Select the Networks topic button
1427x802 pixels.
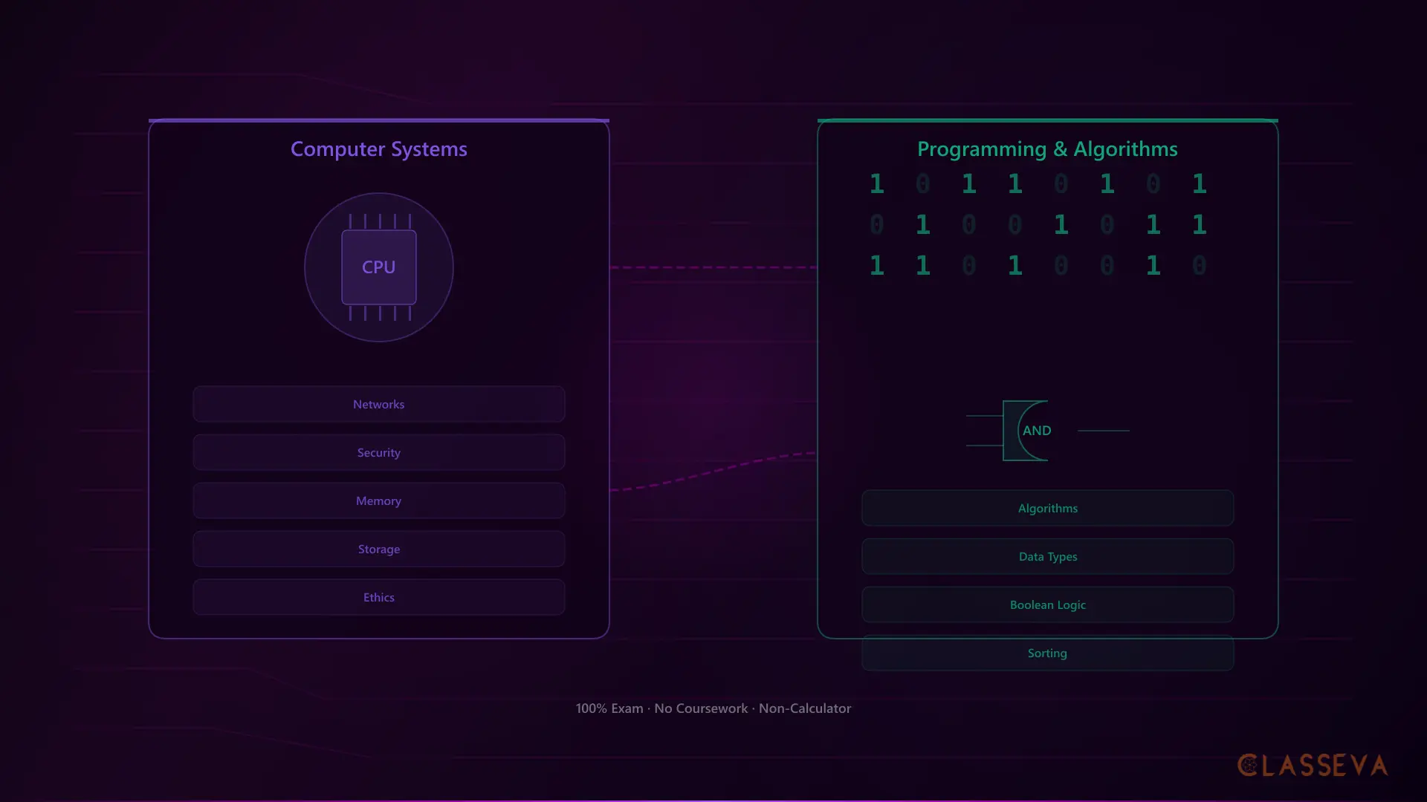tap(379, 404)
